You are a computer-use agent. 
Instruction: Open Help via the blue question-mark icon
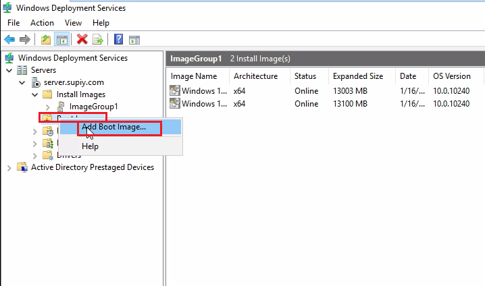[x=118, y=40]
